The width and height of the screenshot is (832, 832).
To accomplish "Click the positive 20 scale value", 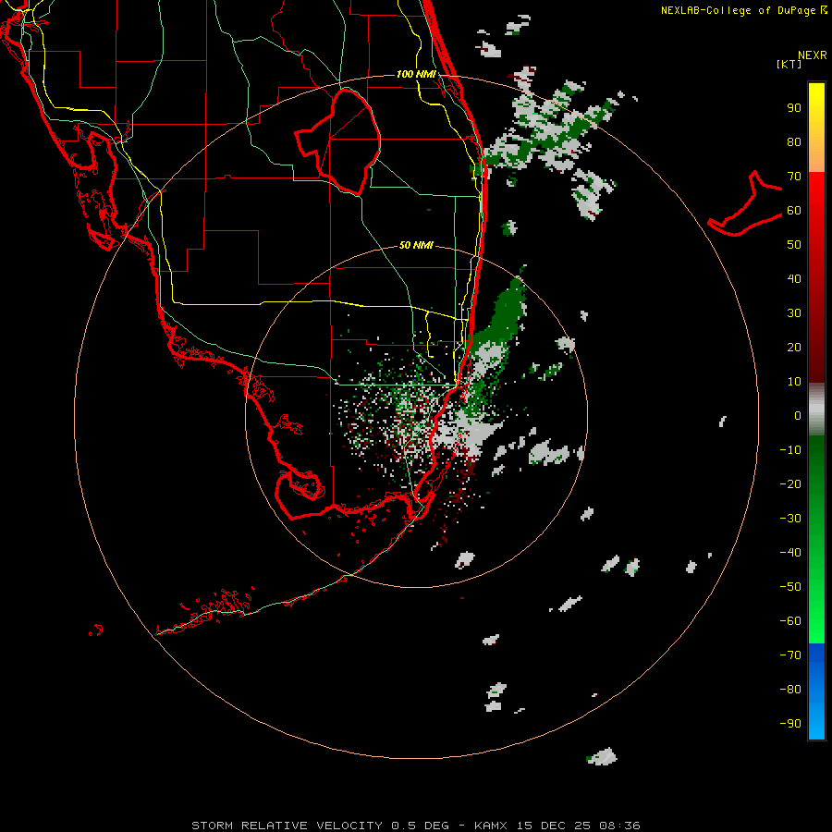I will [794, 347].
